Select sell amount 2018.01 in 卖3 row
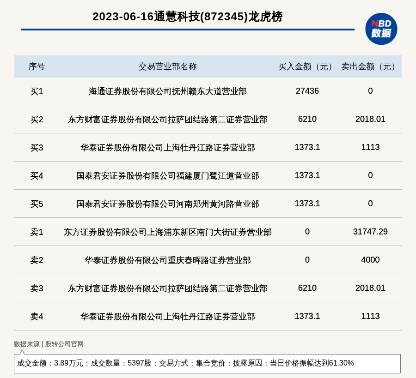The image size is (416, 378). point(370,288)
